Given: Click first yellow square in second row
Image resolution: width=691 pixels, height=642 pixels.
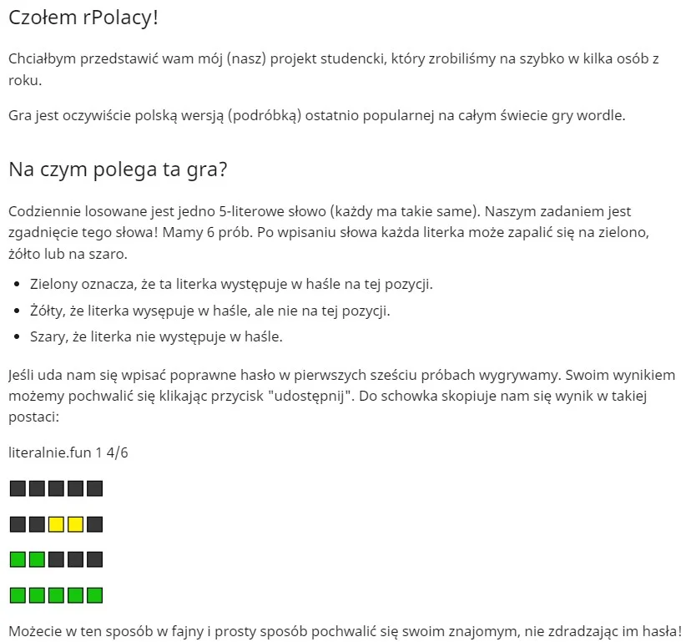Looking at the screenshot, I should click(57, 524).
